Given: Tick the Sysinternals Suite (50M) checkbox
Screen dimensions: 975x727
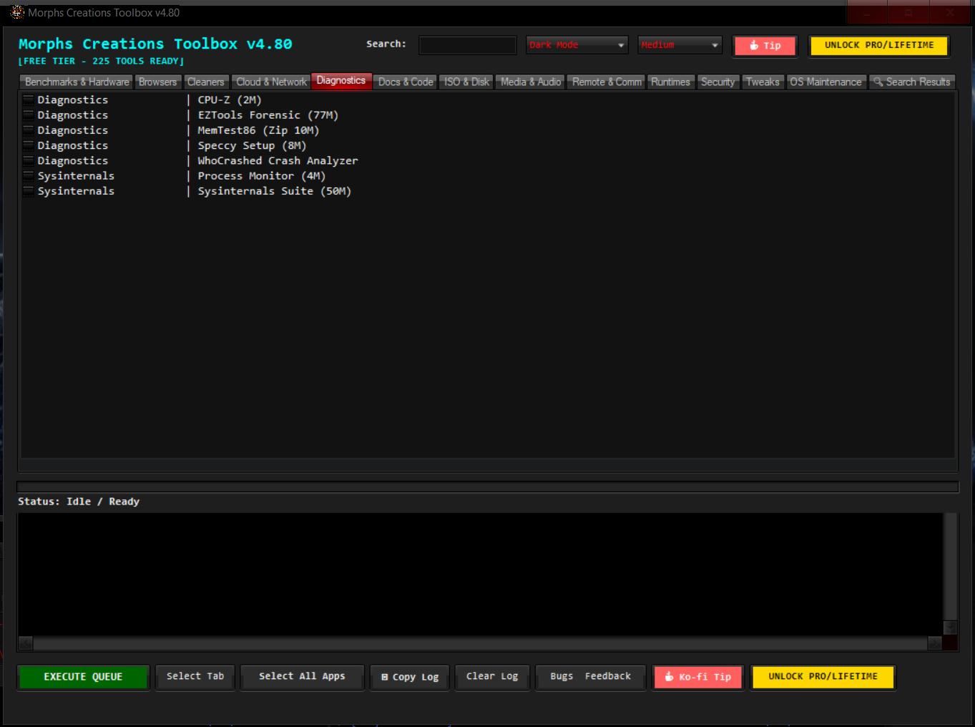Looking at the screenshot, I should [x=29, y=191].
